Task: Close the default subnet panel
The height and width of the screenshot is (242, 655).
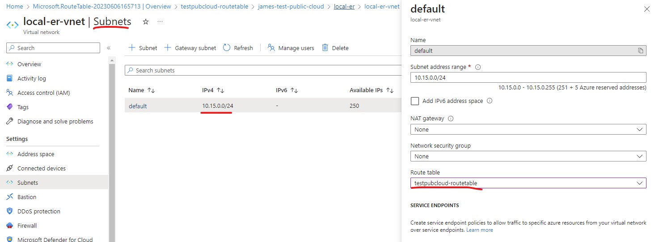Action: [x=647, y=9]
